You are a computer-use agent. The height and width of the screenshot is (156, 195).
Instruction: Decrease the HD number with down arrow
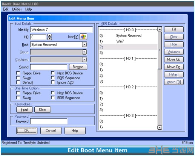click(49, 39)
